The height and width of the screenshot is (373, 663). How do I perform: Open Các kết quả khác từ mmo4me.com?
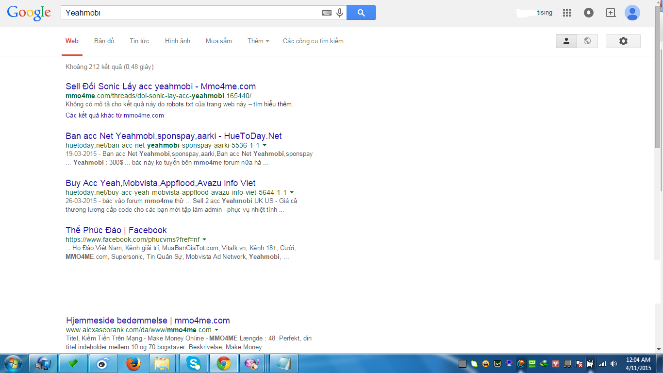115,116
